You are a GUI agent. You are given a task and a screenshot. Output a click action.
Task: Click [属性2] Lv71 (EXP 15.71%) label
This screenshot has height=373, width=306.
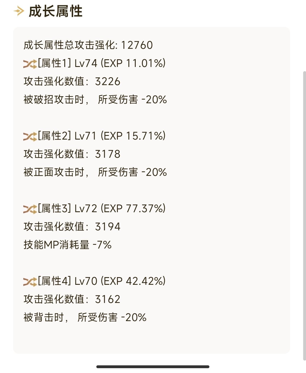[x=102, y=136]
